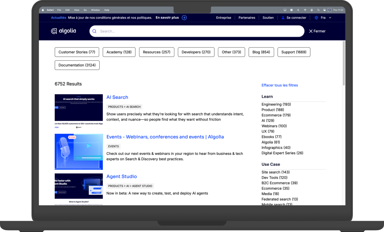The height and width of the screenshot is (232, 384).
Task: Click the Algolia logo
Action: (x=63, y=31)
